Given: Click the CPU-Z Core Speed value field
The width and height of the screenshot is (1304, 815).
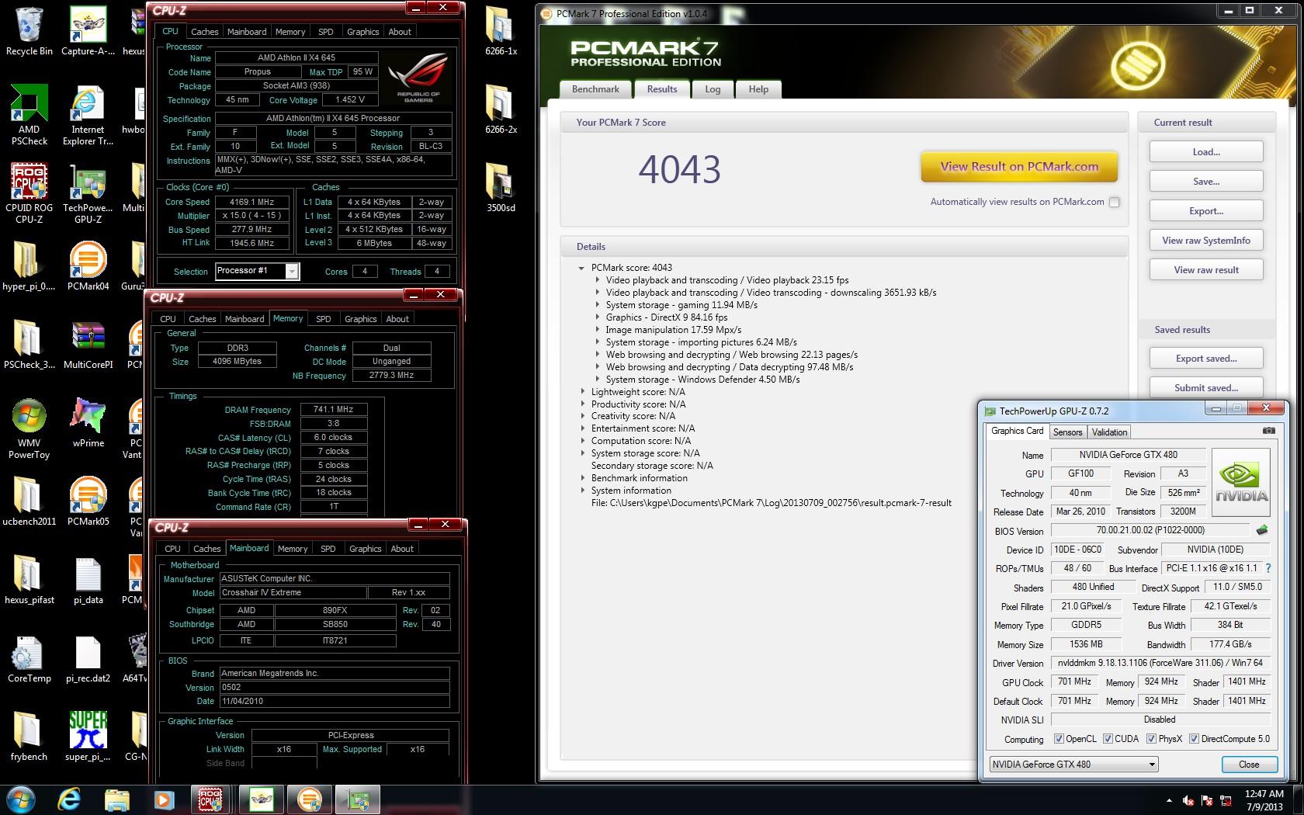Looking at the screenshot, I should click(251, 202).
